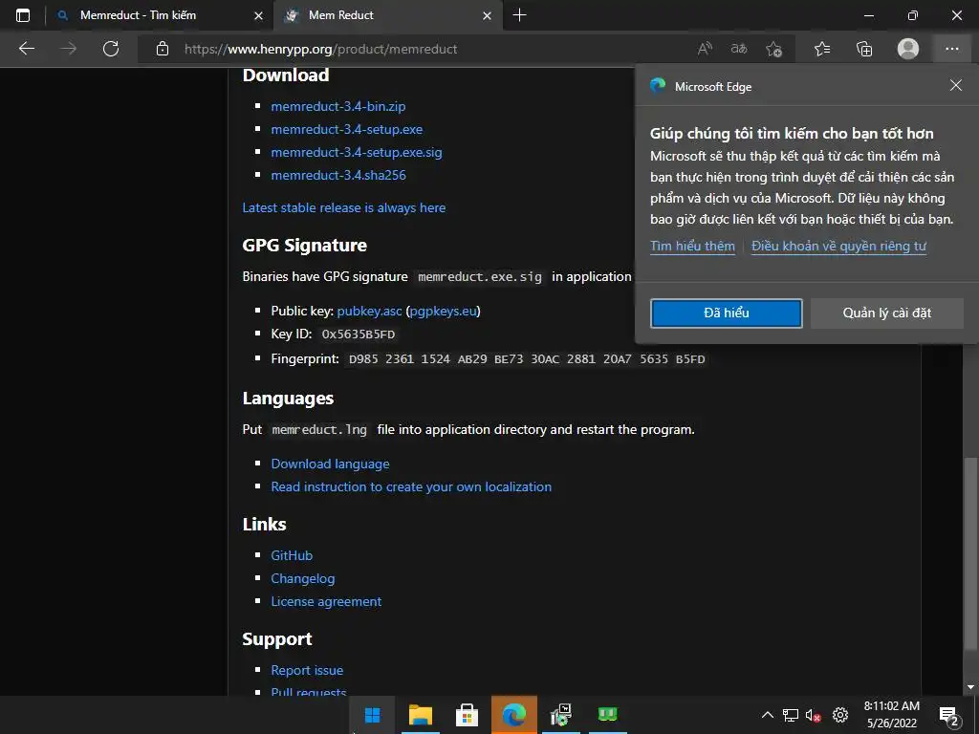Viewport: 979px width, 734px height.
Task: Click the Quản lý cài đặt button
Action: tap(886, 313)
